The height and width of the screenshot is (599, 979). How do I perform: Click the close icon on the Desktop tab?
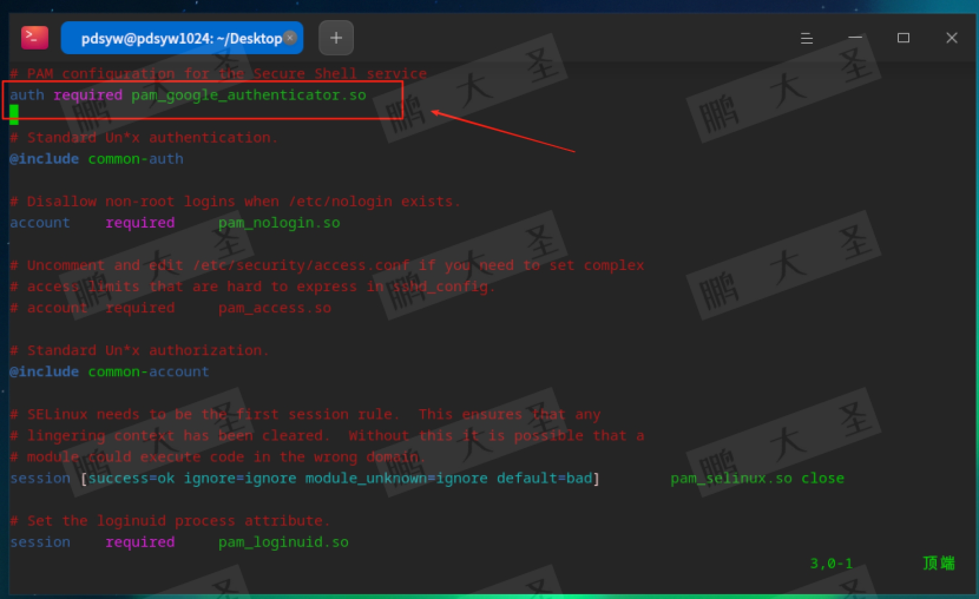290,37
